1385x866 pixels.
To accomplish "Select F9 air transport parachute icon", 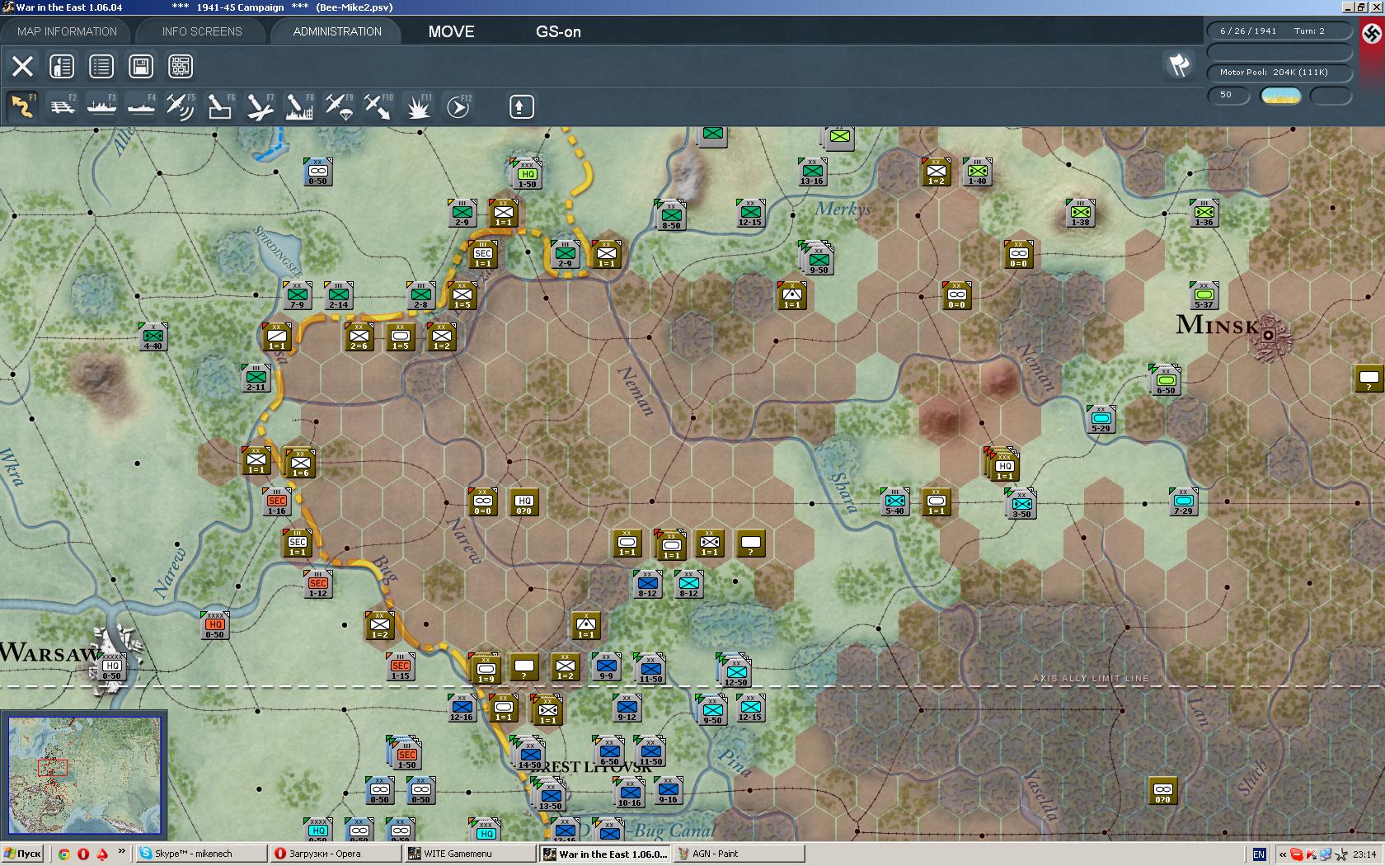I will [x=339, y=106].
